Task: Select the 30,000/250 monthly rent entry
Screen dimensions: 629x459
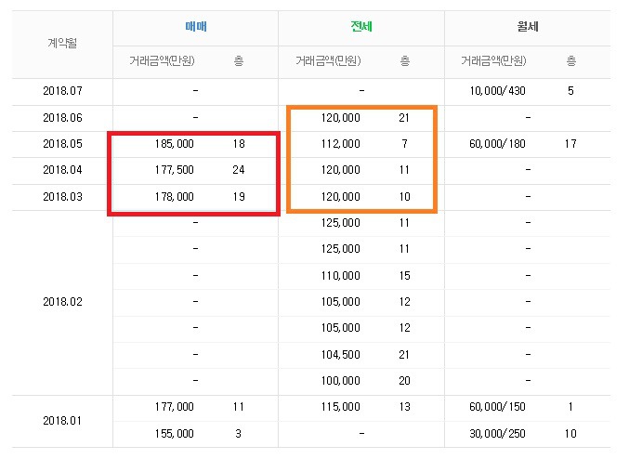Action: click(505, 433)
